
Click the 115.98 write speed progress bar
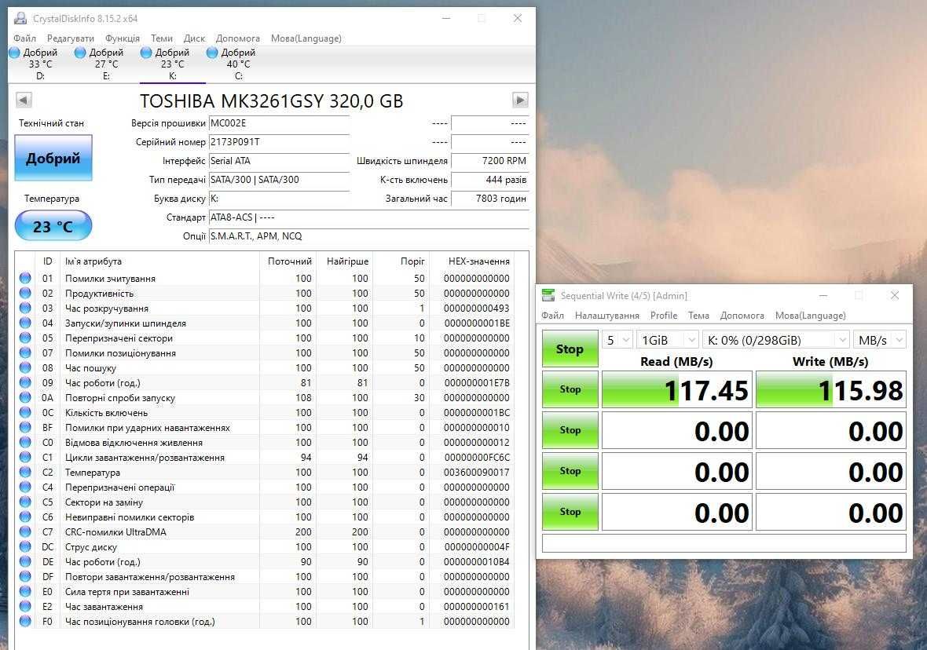click(x=831, y=389)
